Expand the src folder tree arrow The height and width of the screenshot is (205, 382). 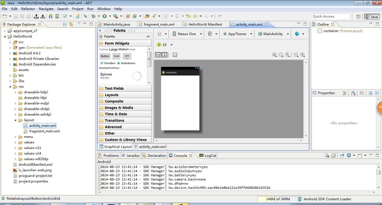pyautogui.click(x=10, y=42)
